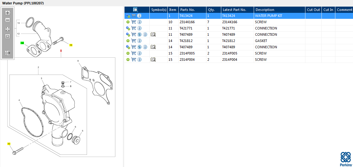The width and height of the screenshot is (353, 167).
Task: Open info icon for T421771 CONNECTION
Action: coord(139,28)
